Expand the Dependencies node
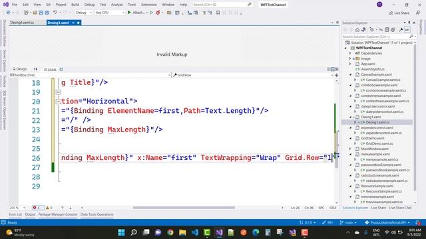Image resolution: width=426 pixels, height=239 pixels. click(x=350, y=53)
